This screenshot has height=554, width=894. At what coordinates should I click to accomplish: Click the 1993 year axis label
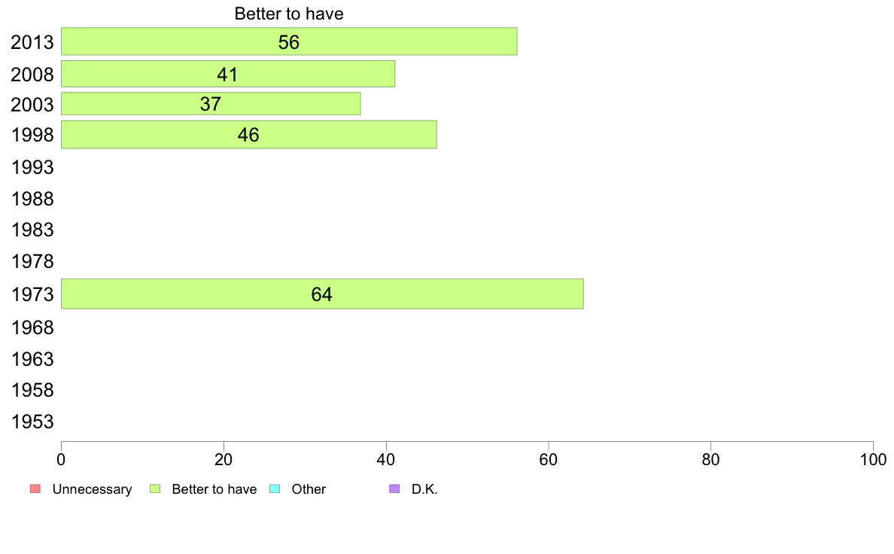32,167
